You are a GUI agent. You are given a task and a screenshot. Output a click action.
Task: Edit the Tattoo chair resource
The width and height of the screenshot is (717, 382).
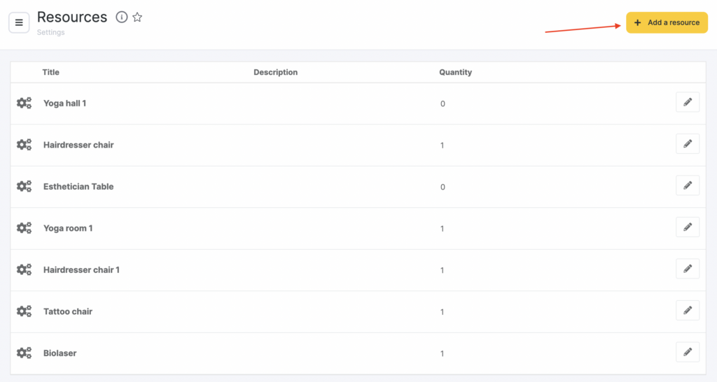coord(687,311)
